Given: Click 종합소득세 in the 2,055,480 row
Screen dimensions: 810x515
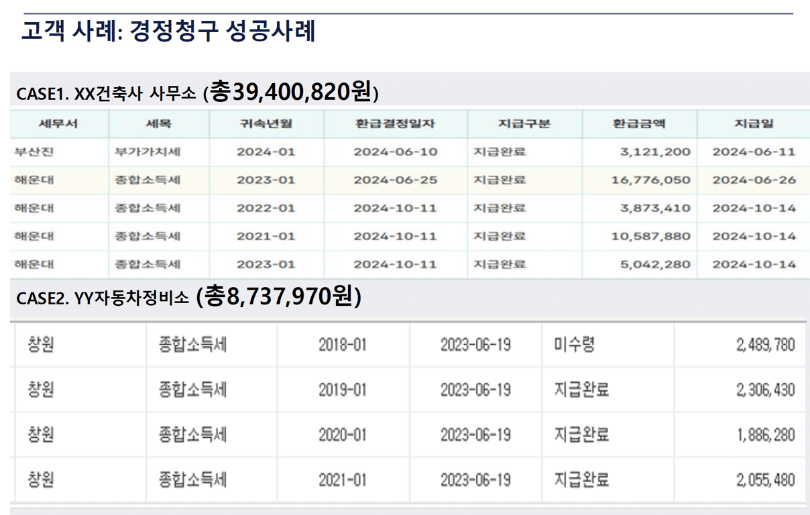Looking at the screenshot, I should 193,480.
